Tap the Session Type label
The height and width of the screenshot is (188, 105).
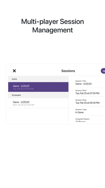[81, 109]
